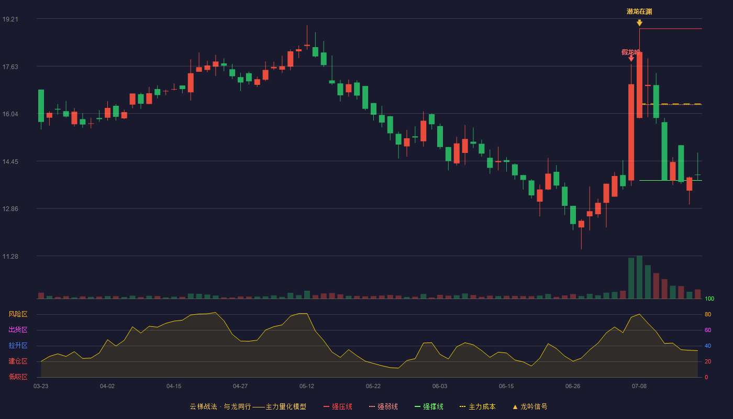Click the yellow dashed main-cost line
733x419 pixels.
671,104
